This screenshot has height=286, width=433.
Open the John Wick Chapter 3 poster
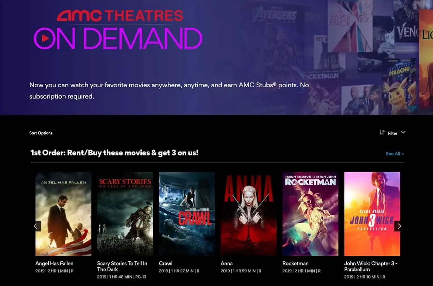pos(372,214)
